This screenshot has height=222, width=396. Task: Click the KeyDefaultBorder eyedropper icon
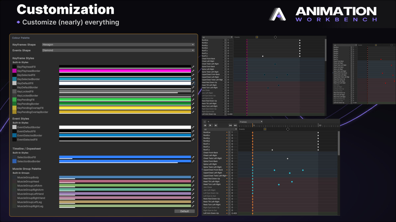coord(193,87)
